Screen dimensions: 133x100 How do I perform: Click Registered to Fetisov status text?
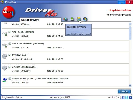[x=12, y=97]
